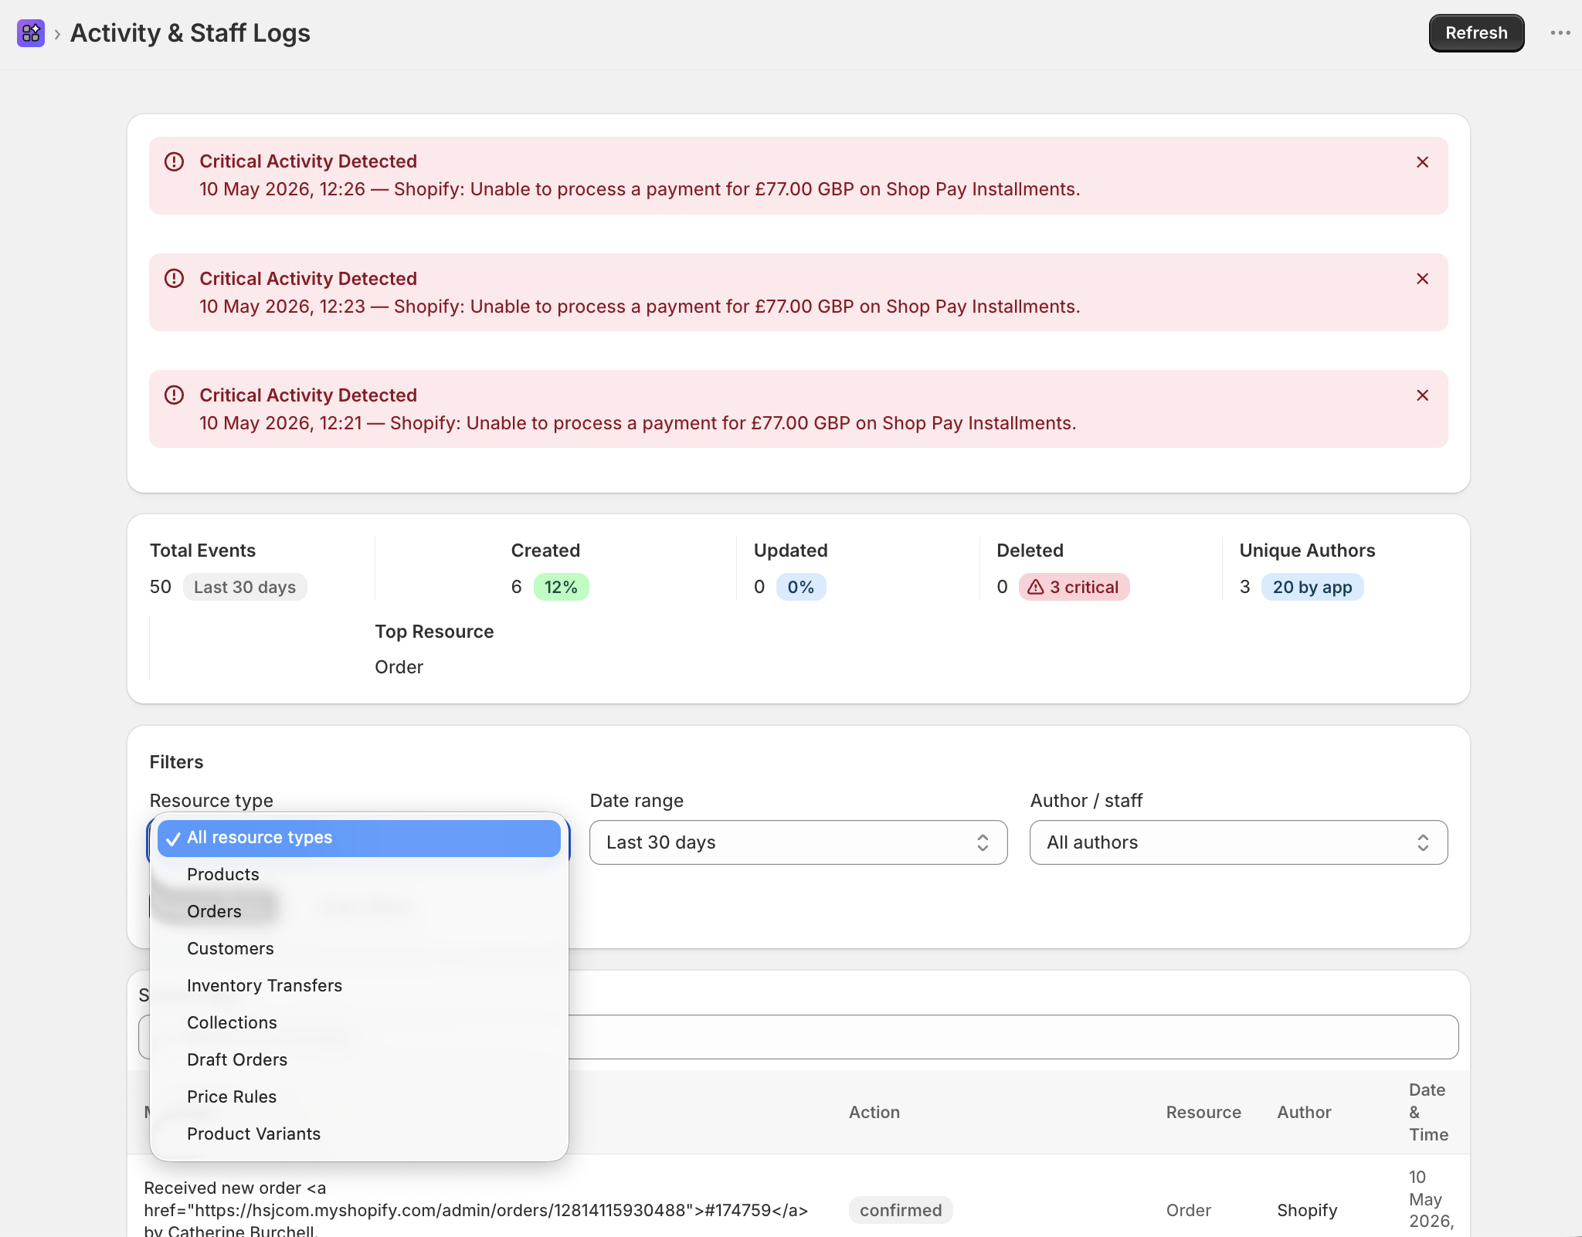Click the '20 by app' badge
1582x1237 pixels.
pos(1312,587)
